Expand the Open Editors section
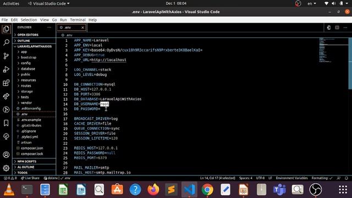Viewport: 352px width, 198px height. (34, 35)
